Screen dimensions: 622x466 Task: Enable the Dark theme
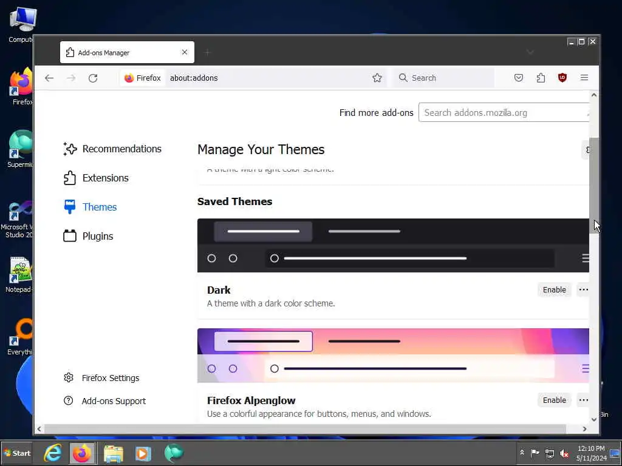click(x=554, y=290)
